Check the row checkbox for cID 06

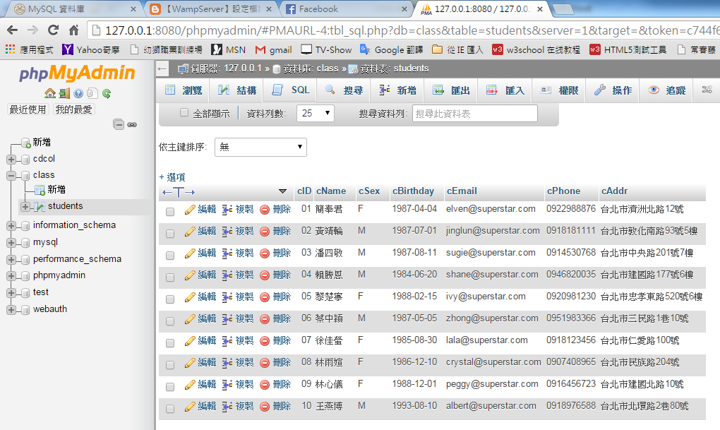pyautogui.click(x=170, y=321)
